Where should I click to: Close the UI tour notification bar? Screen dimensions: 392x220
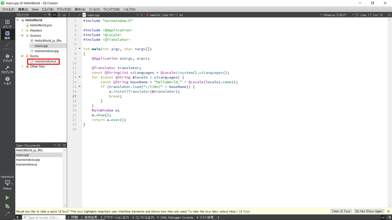pyautogui.click(x=388, y=211)
